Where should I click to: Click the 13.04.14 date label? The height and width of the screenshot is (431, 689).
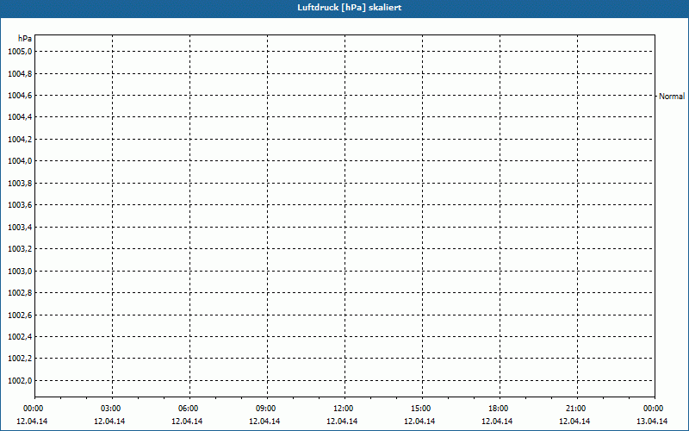pos(653,422)
